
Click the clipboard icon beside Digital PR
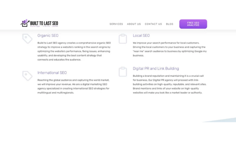coord(123,72)
